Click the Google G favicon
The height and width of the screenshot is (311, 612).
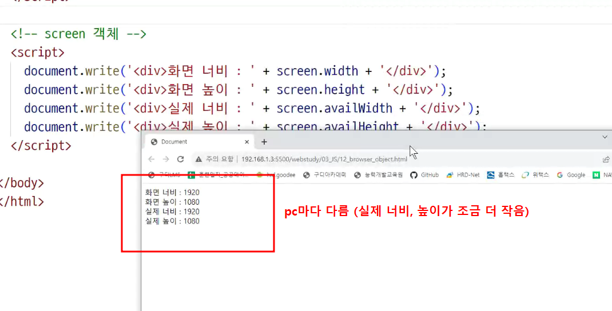point(560,175)
